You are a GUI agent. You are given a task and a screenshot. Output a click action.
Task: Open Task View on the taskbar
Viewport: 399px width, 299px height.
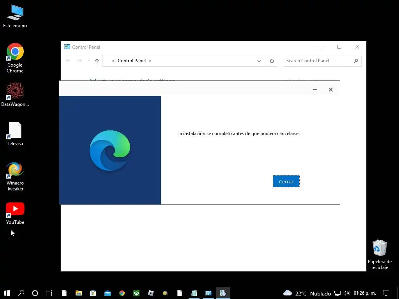pos(49,293)
